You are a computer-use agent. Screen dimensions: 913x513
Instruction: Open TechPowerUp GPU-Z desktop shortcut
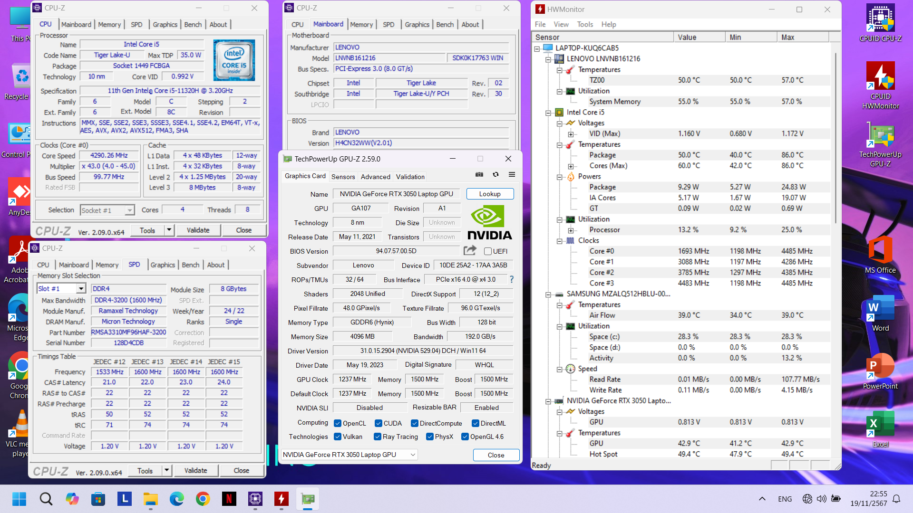(880, 144)
